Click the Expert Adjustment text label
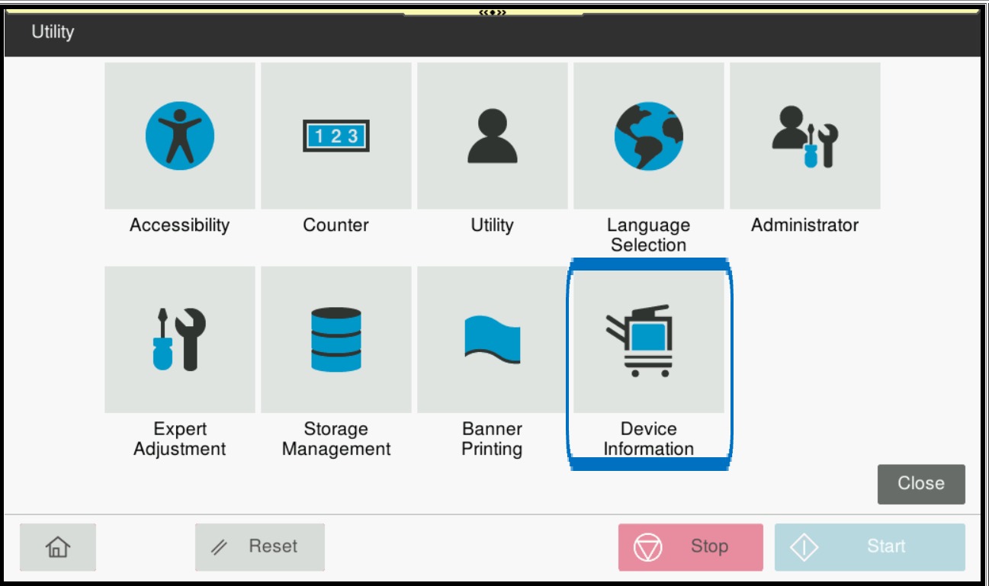This screenshot has width=989, height=586. (180, 439)
